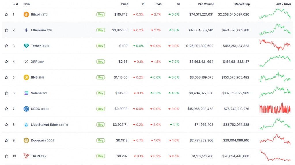Click the XRP logo icon
Viewport: 295px width, 165px height.
tap(26, 62)
